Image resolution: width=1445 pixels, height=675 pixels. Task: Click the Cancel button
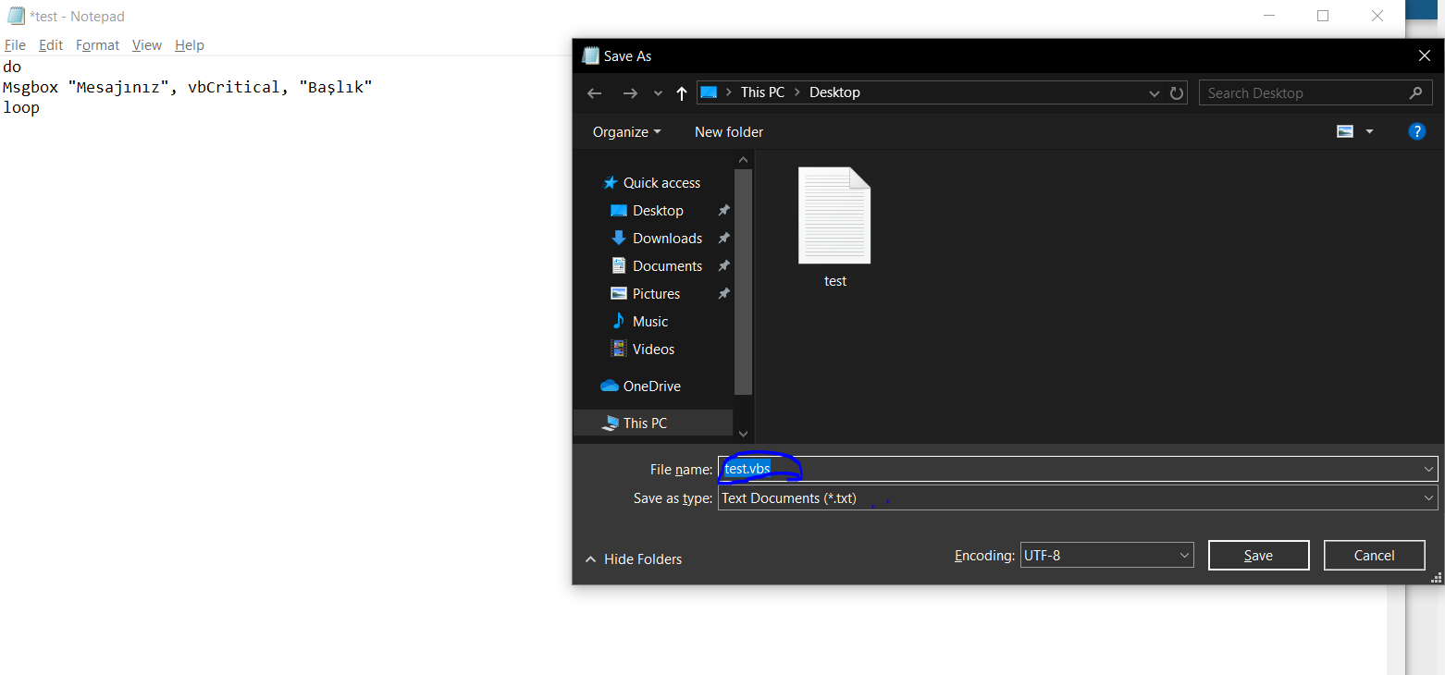pyautogui.click(x=1374, y=556)
